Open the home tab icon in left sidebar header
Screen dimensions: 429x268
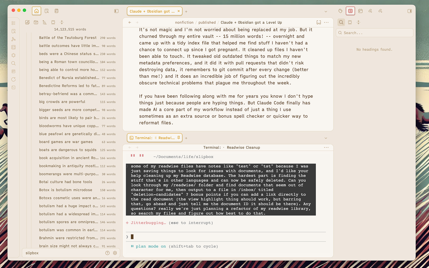[x=36, y=11]
